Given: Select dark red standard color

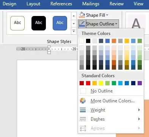Looking at the screenshot, I should coord(82,83).
